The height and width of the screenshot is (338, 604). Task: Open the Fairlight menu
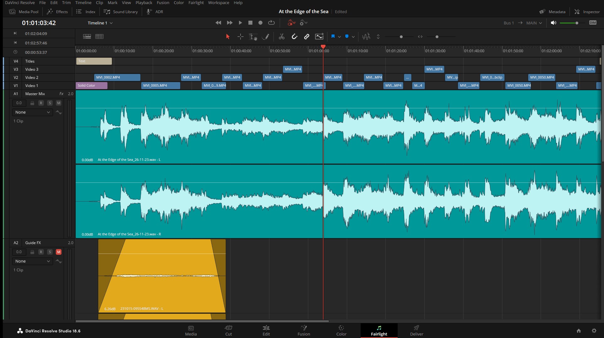196,3
